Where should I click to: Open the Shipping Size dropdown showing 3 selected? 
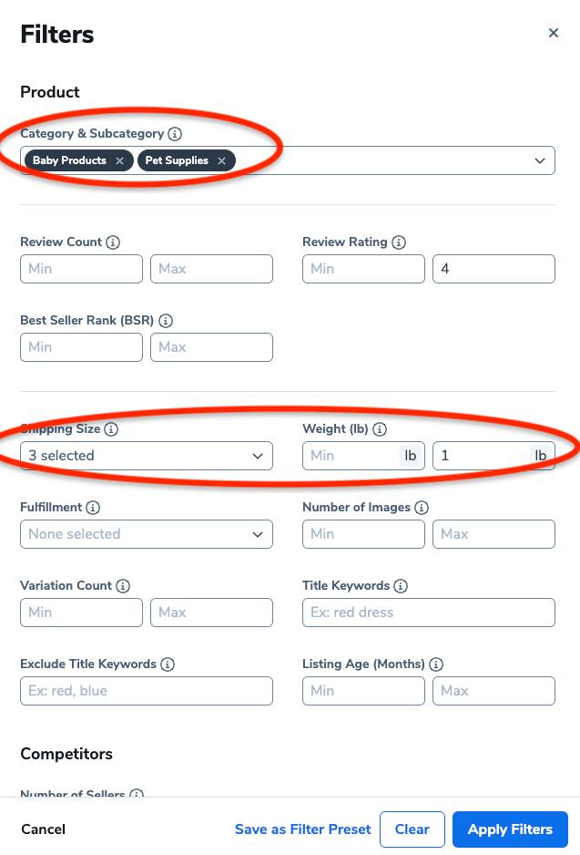(x=147, y=456)
